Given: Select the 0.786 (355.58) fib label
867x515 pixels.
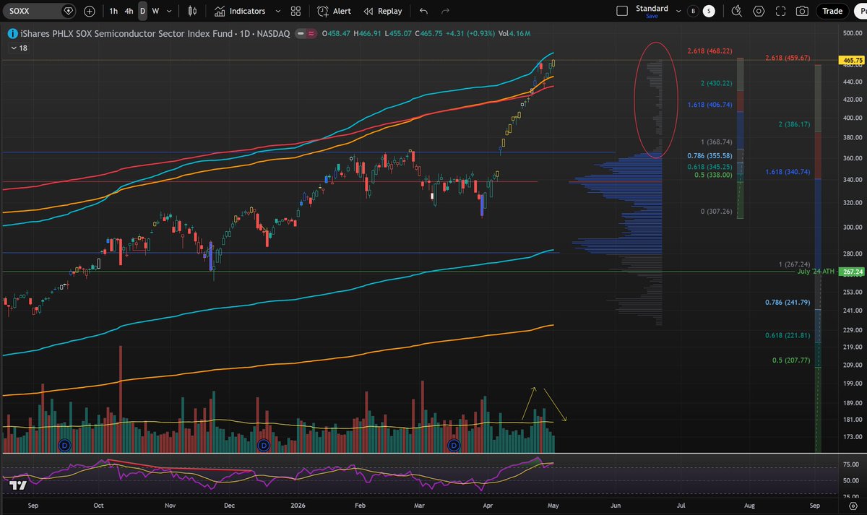Looking at the screenshot, I should click(709, 155).
